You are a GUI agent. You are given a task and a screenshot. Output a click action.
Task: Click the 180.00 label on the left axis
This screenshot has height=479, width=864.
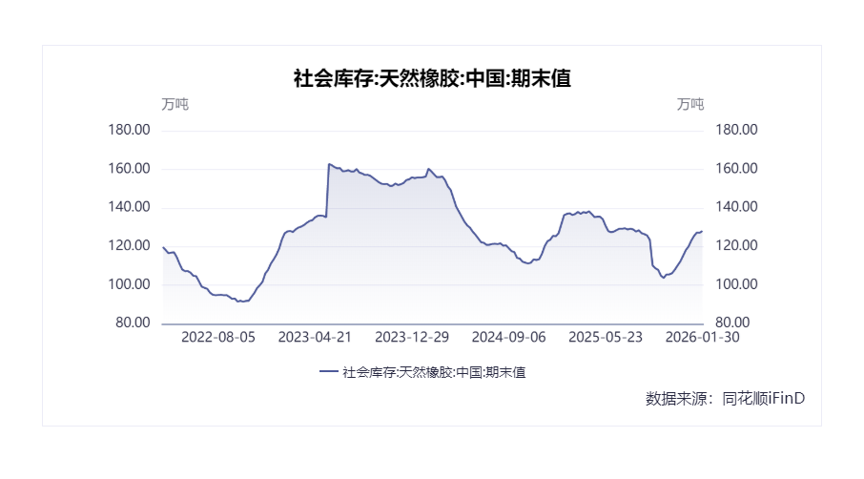click(130, 131)
